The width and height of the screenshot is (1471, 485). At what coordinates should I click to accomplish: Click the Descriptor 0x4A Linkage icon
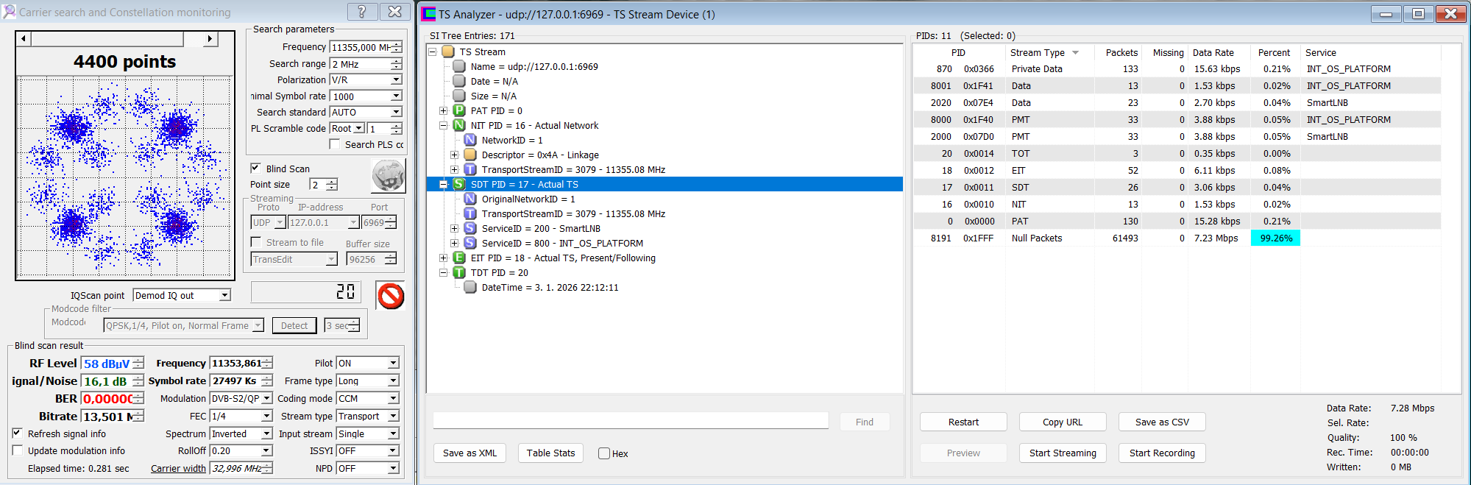tap(470, 155)
